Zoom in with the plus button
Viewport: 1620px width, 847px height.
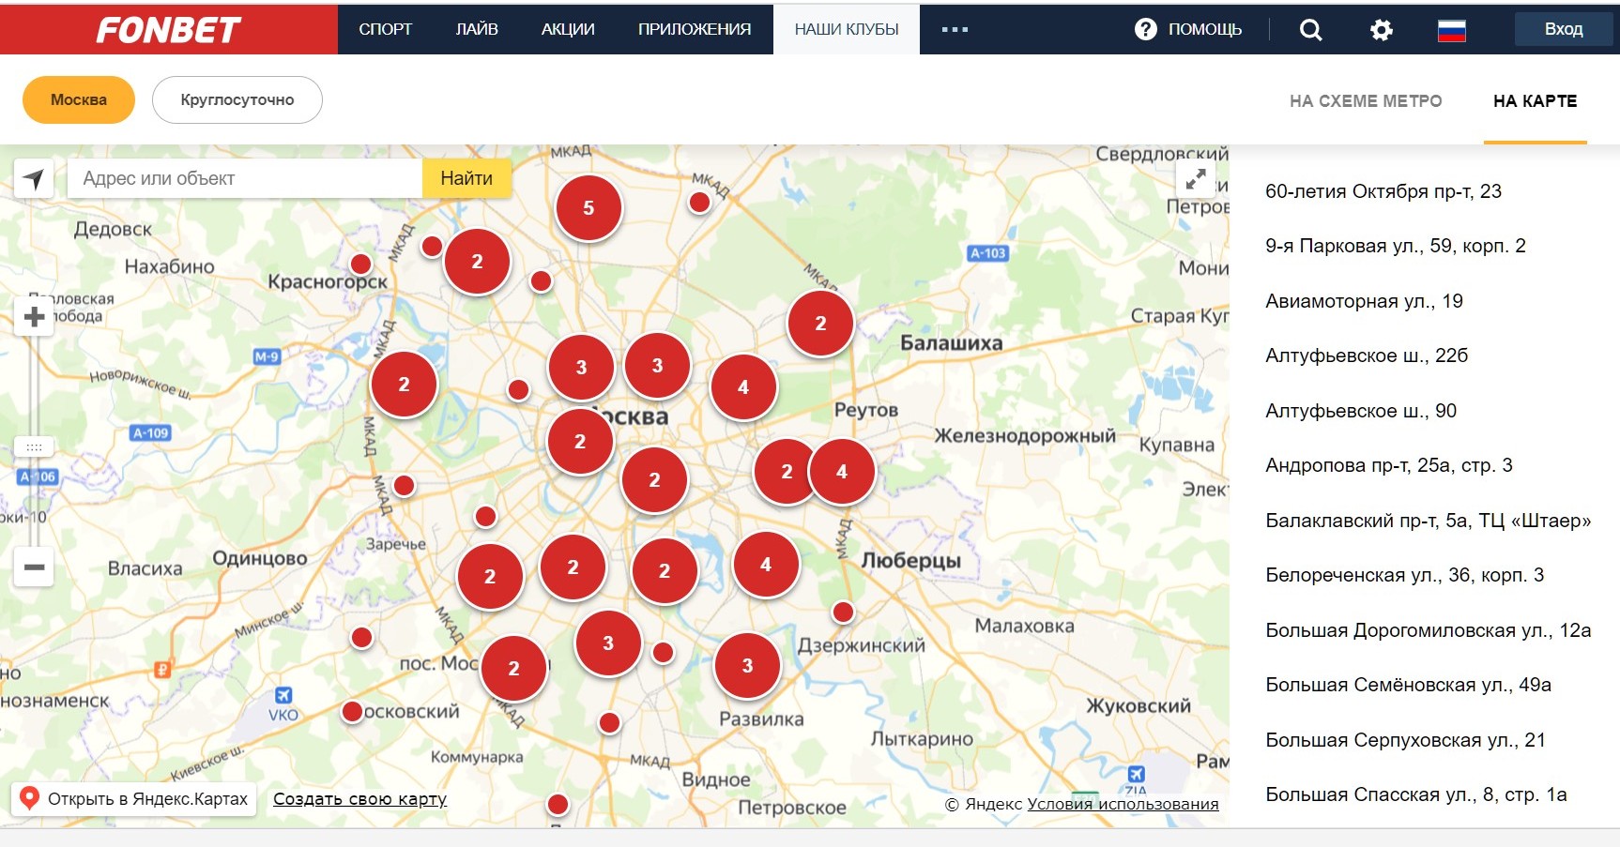34,317
